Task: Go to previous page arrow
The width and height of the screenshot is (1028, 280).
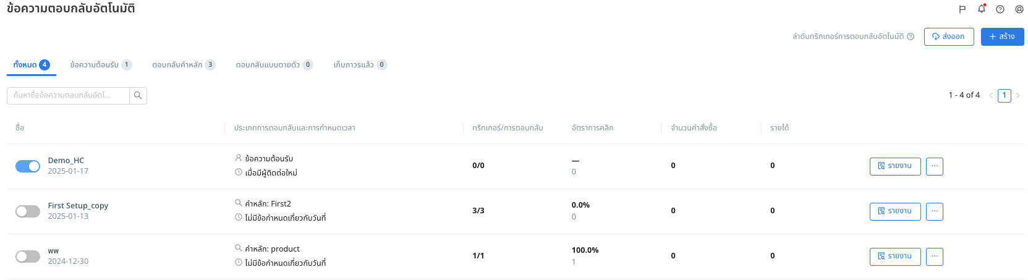Action: coord(991,95)
